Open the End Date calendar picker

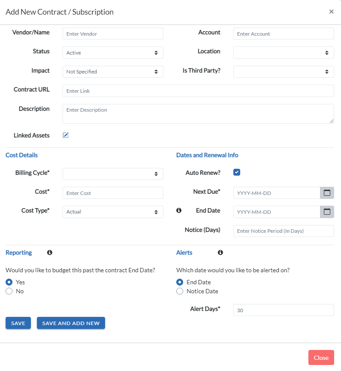click(327, 212)
